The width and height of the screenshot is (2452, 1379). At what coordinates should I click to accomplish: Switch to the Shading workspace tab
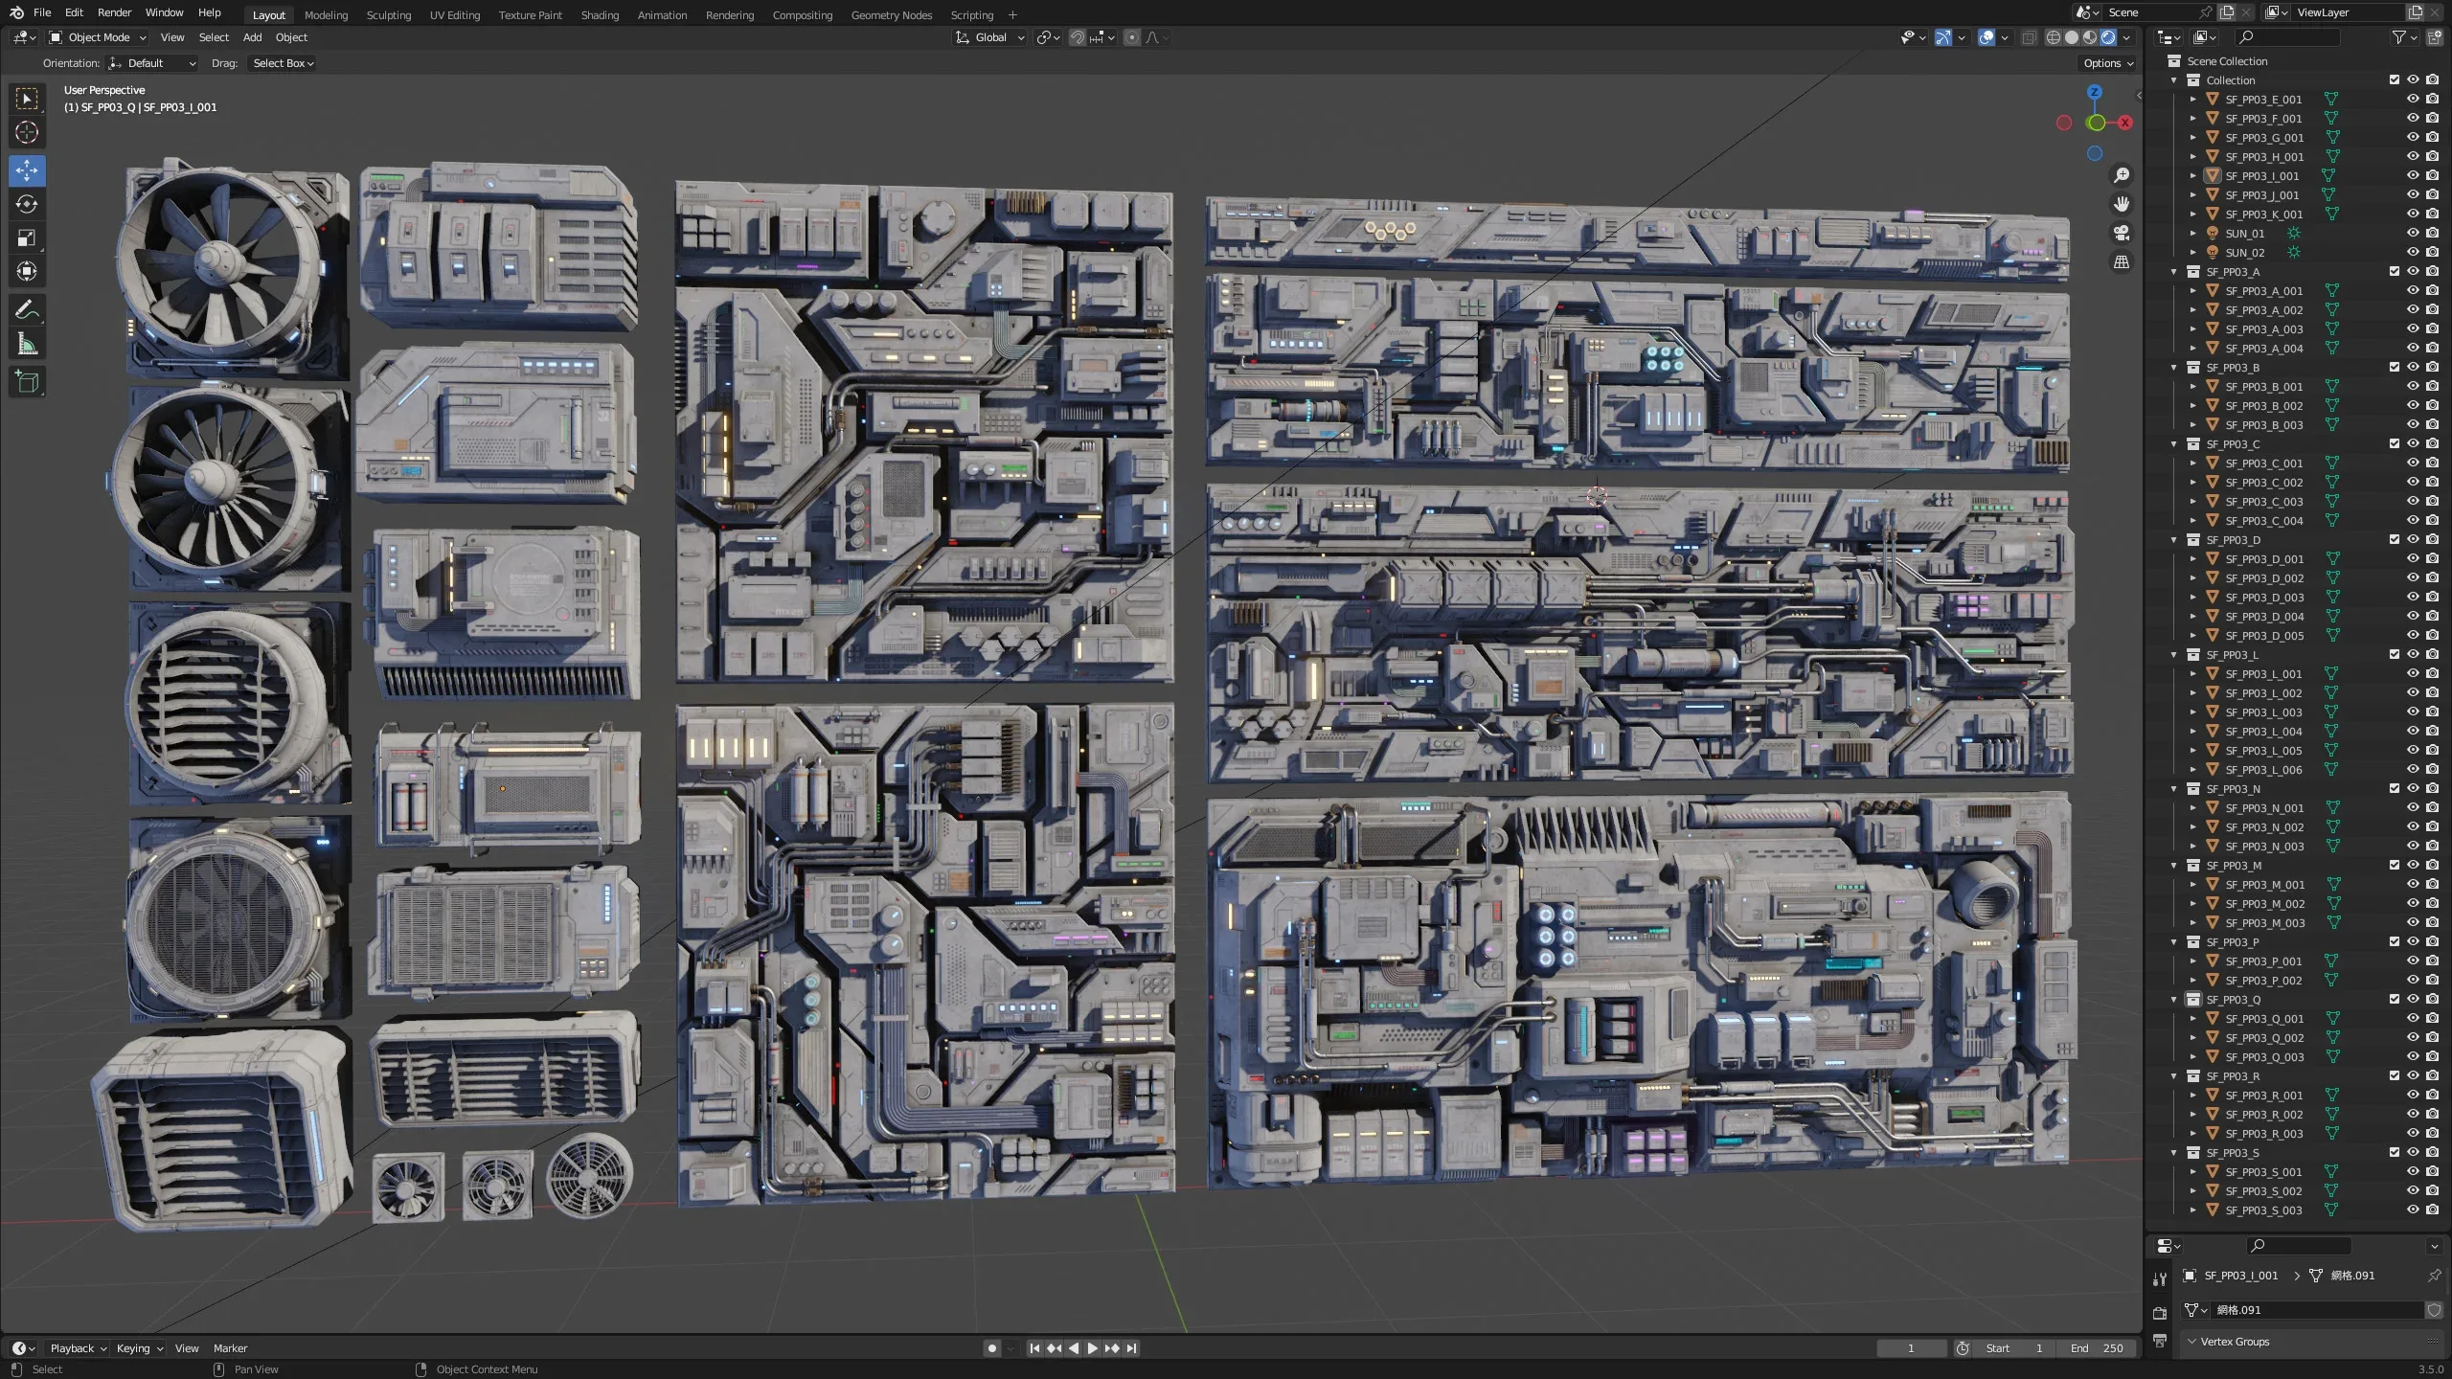tap(600, 14)
